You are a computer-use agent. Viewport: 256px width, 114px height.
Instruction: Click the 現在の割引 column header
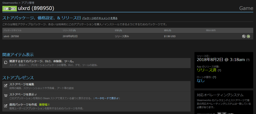211,30
